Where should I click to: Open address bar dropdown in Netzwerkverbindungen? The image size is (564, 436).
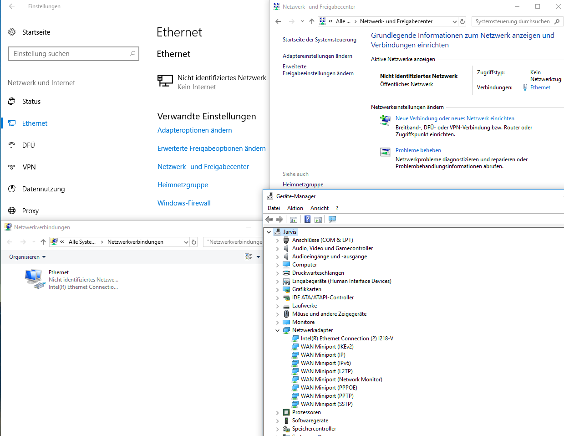[x=186, y=242]
